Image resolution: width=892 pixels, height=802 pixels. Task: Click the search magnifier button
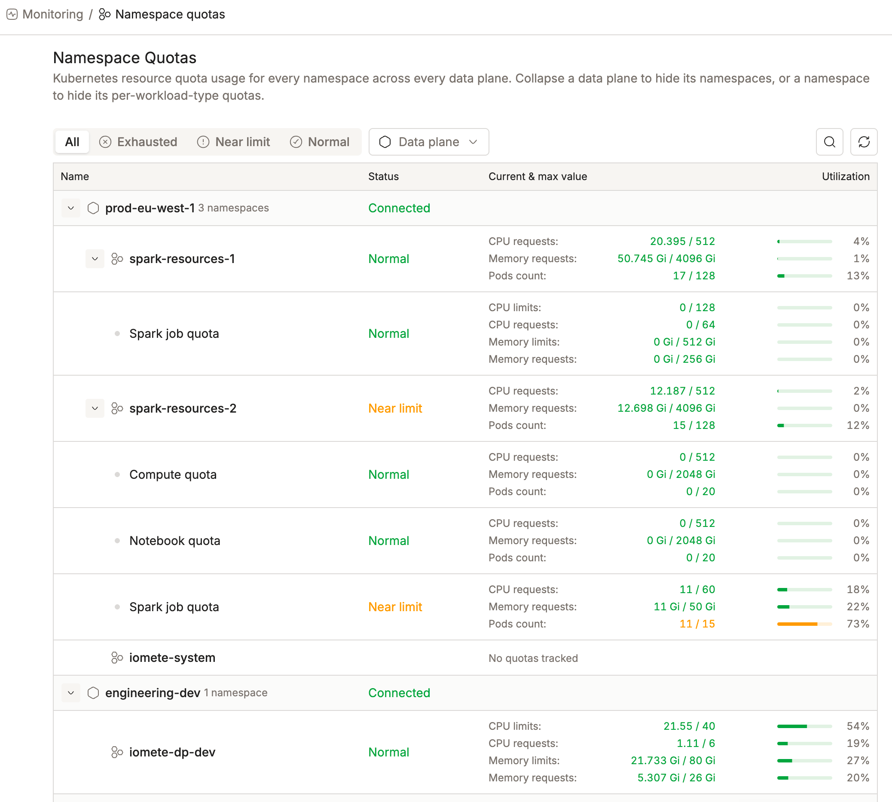point(829,142)
